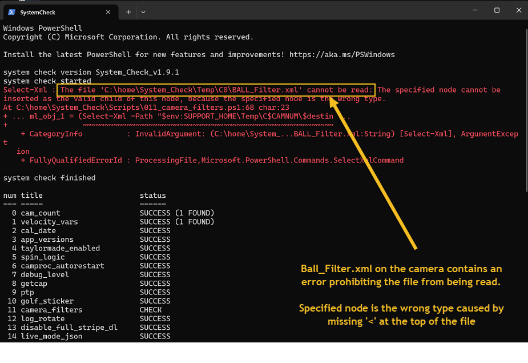
Task: Open a new terminal tab
Action: 128,12
